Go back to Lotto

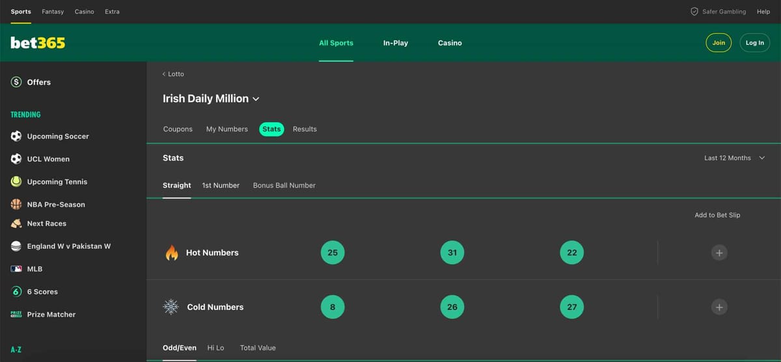click(173, 74)
